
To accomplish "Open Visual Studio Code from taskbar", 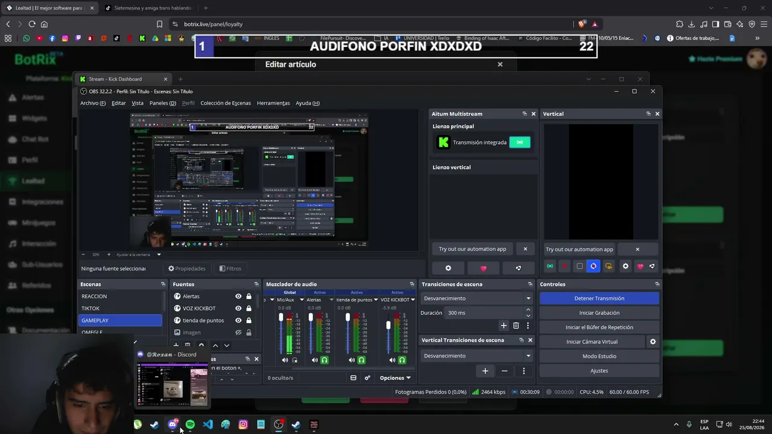I will (207, 424).
